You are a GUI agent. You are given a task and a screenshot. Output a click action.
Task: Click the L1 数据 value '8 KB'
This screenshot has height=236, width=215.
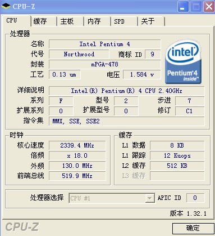[177, 145]
